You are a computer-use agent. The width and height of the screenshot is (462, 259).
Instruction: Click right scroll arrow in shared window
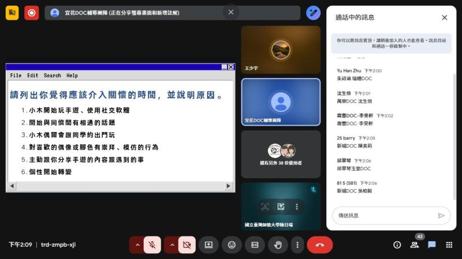pos(228,186)
